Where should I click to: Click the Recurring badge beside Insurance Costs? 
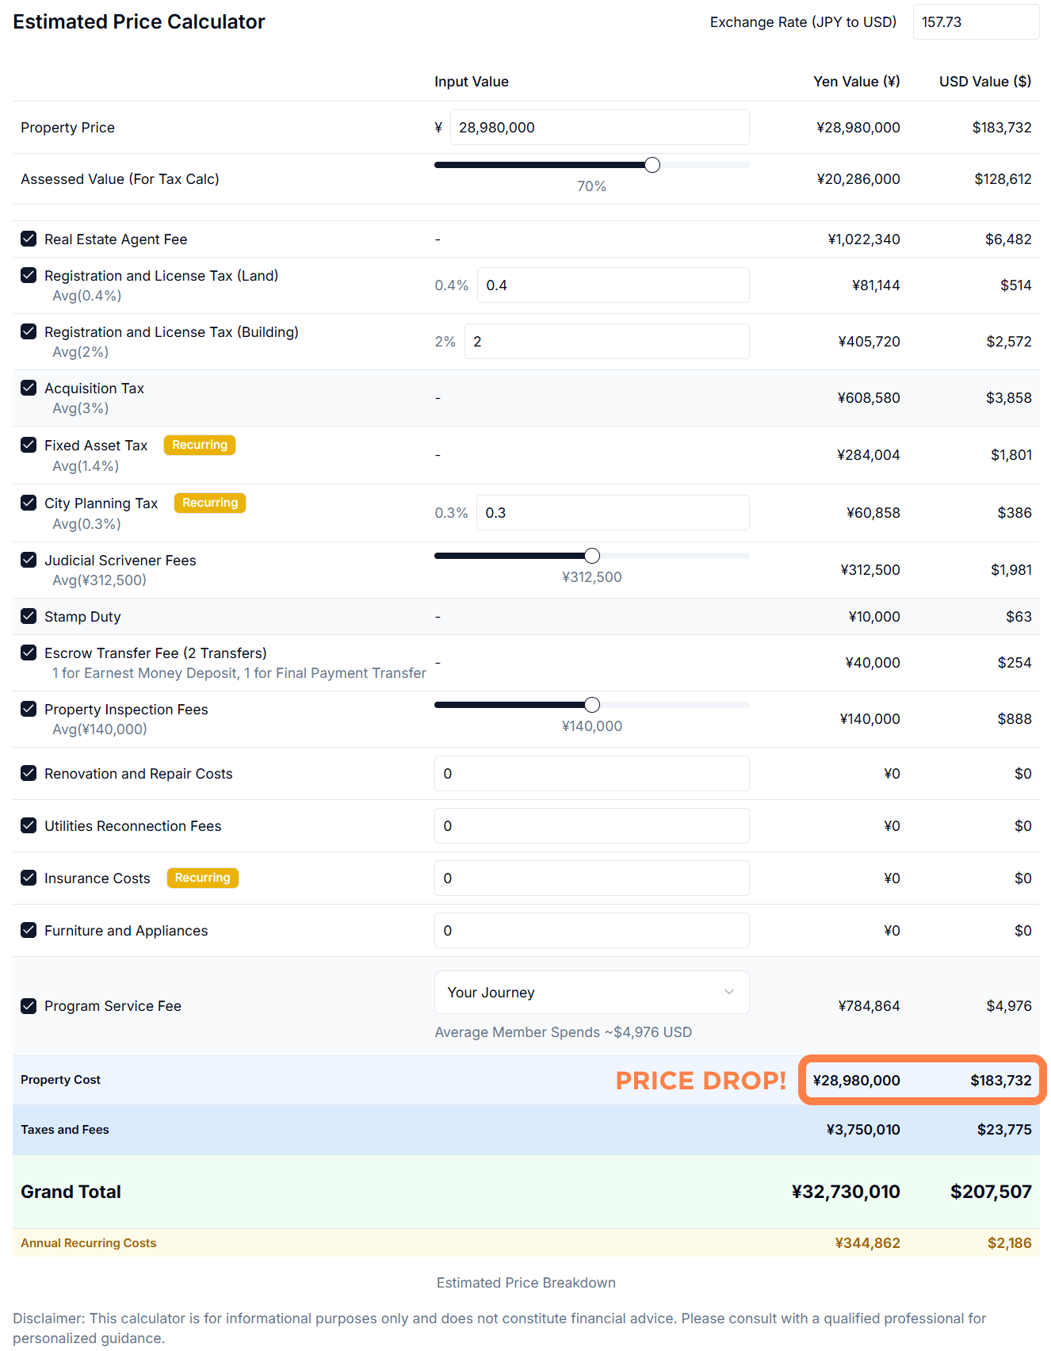tap(202, 878)
